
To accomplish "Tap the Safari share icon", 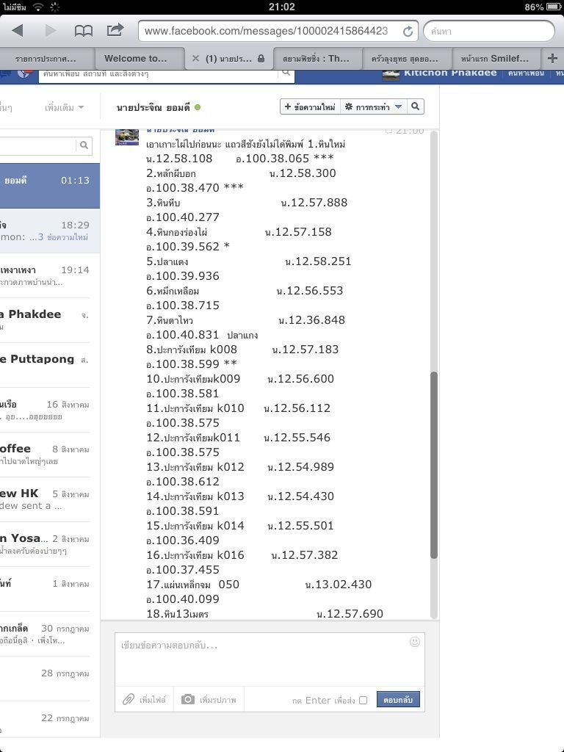I will [115, 30].
